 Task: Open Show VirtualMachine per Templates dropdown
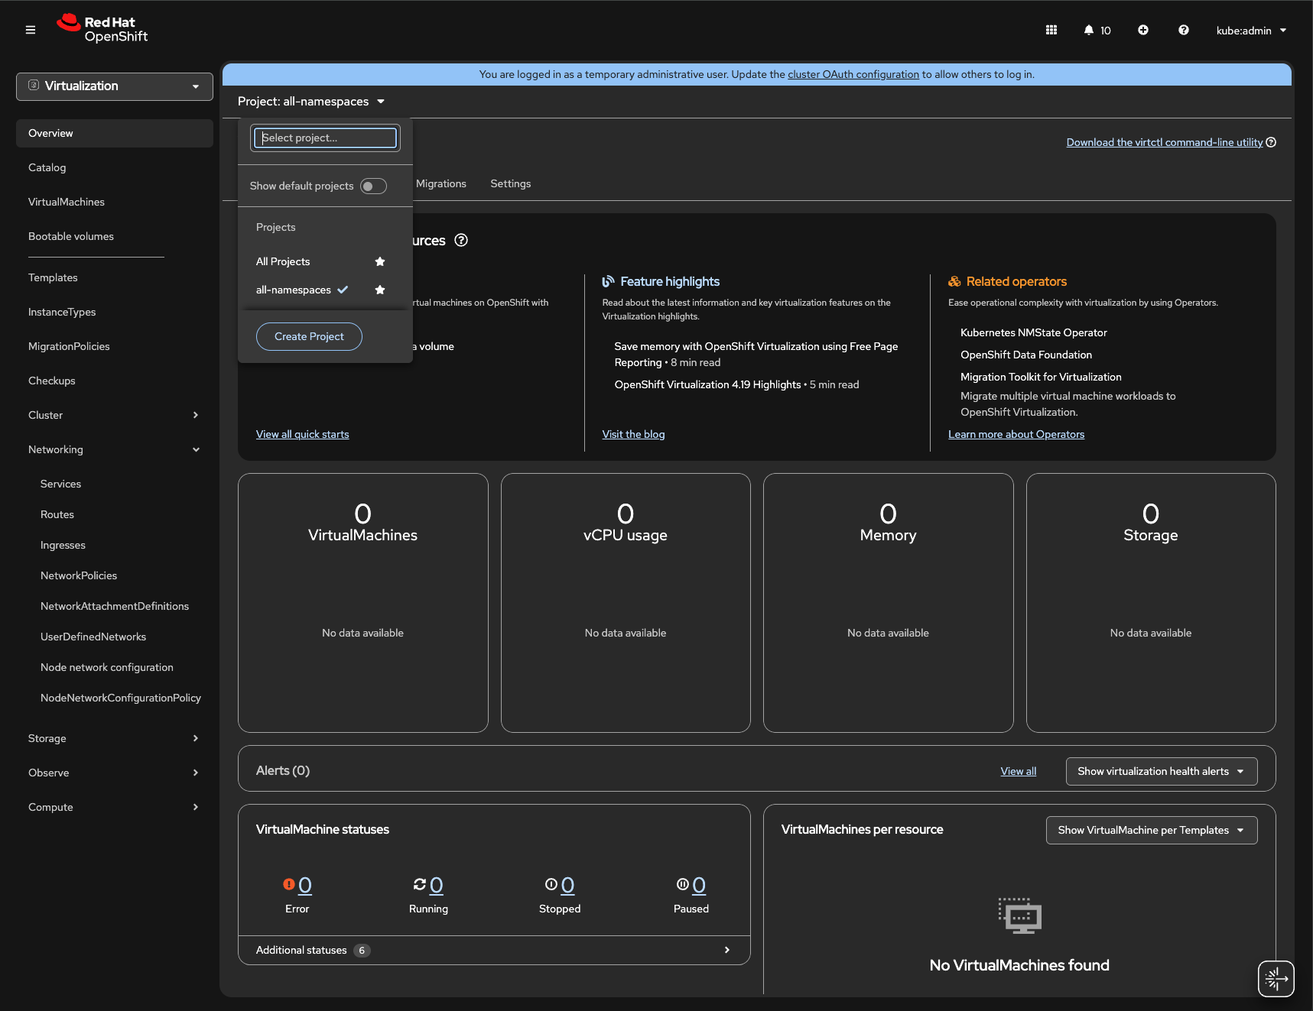[1151, 830]
